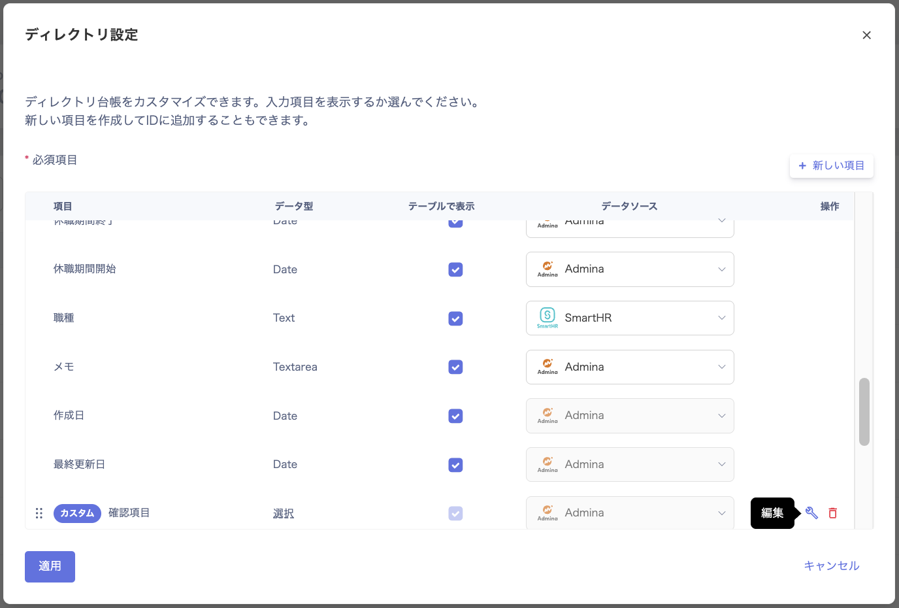Open data source dropdown for メモ

point(721,367)
